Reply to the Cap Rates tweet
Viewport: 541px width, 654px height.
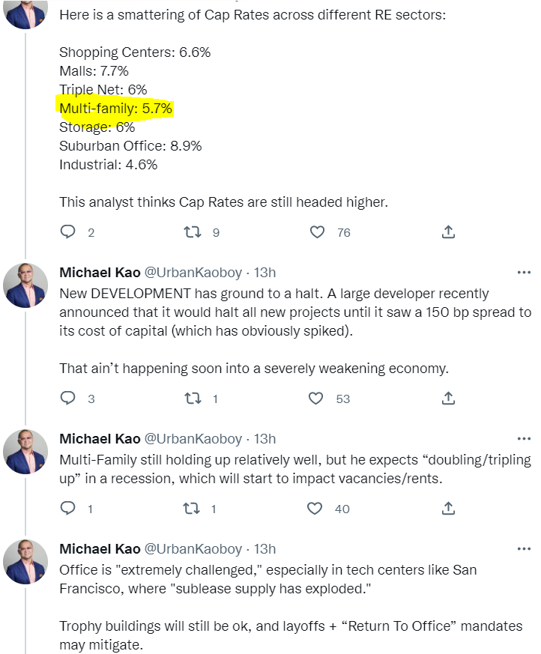coord(68,232)
